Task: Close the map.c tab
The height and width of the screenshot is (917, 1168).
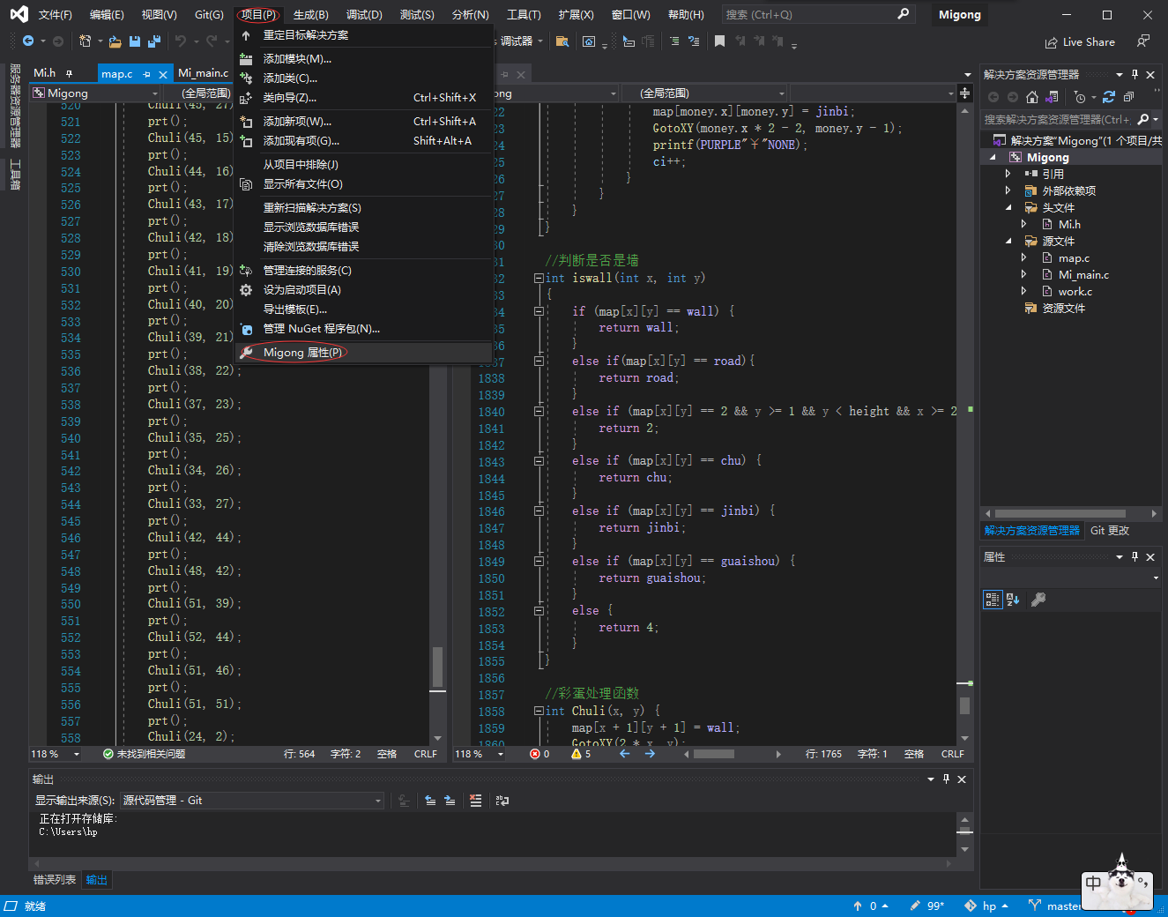Action: tap(163, 74)
